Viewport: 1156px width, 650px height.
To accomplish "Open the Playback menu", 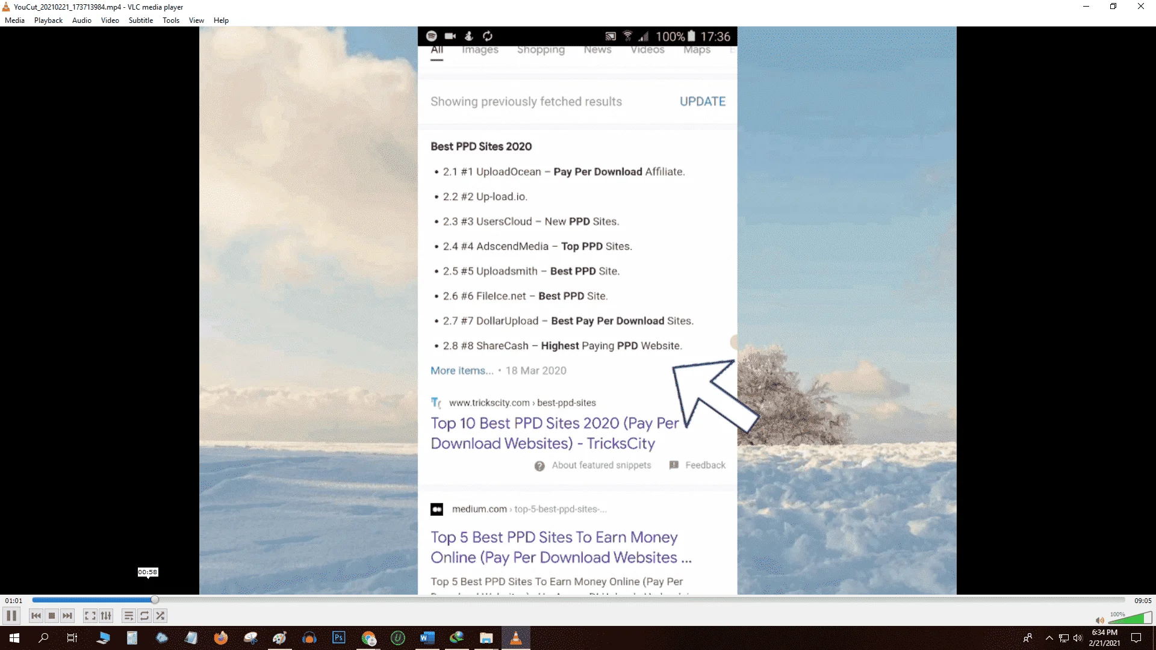I will (x=48, y=20).
